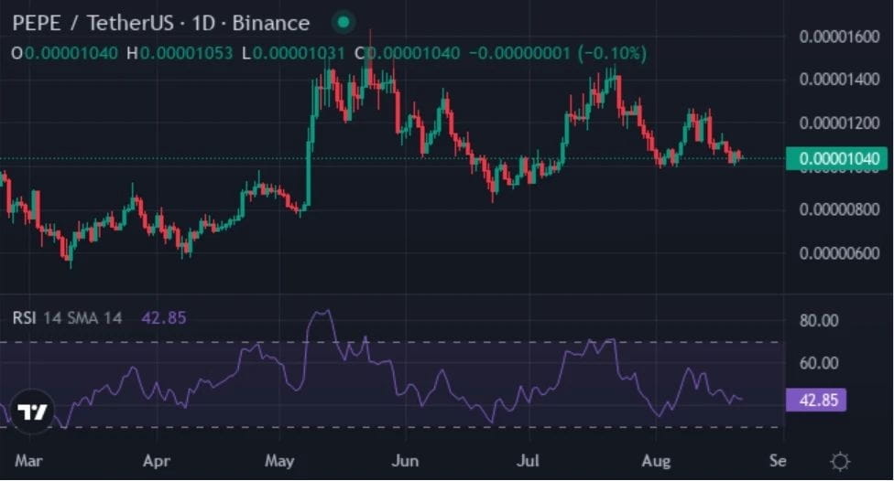This screenshot has width=894, height=481.
Task: Click the 0.00001200 price axis label
Action: pyautogui.click(x=839, y=123)
